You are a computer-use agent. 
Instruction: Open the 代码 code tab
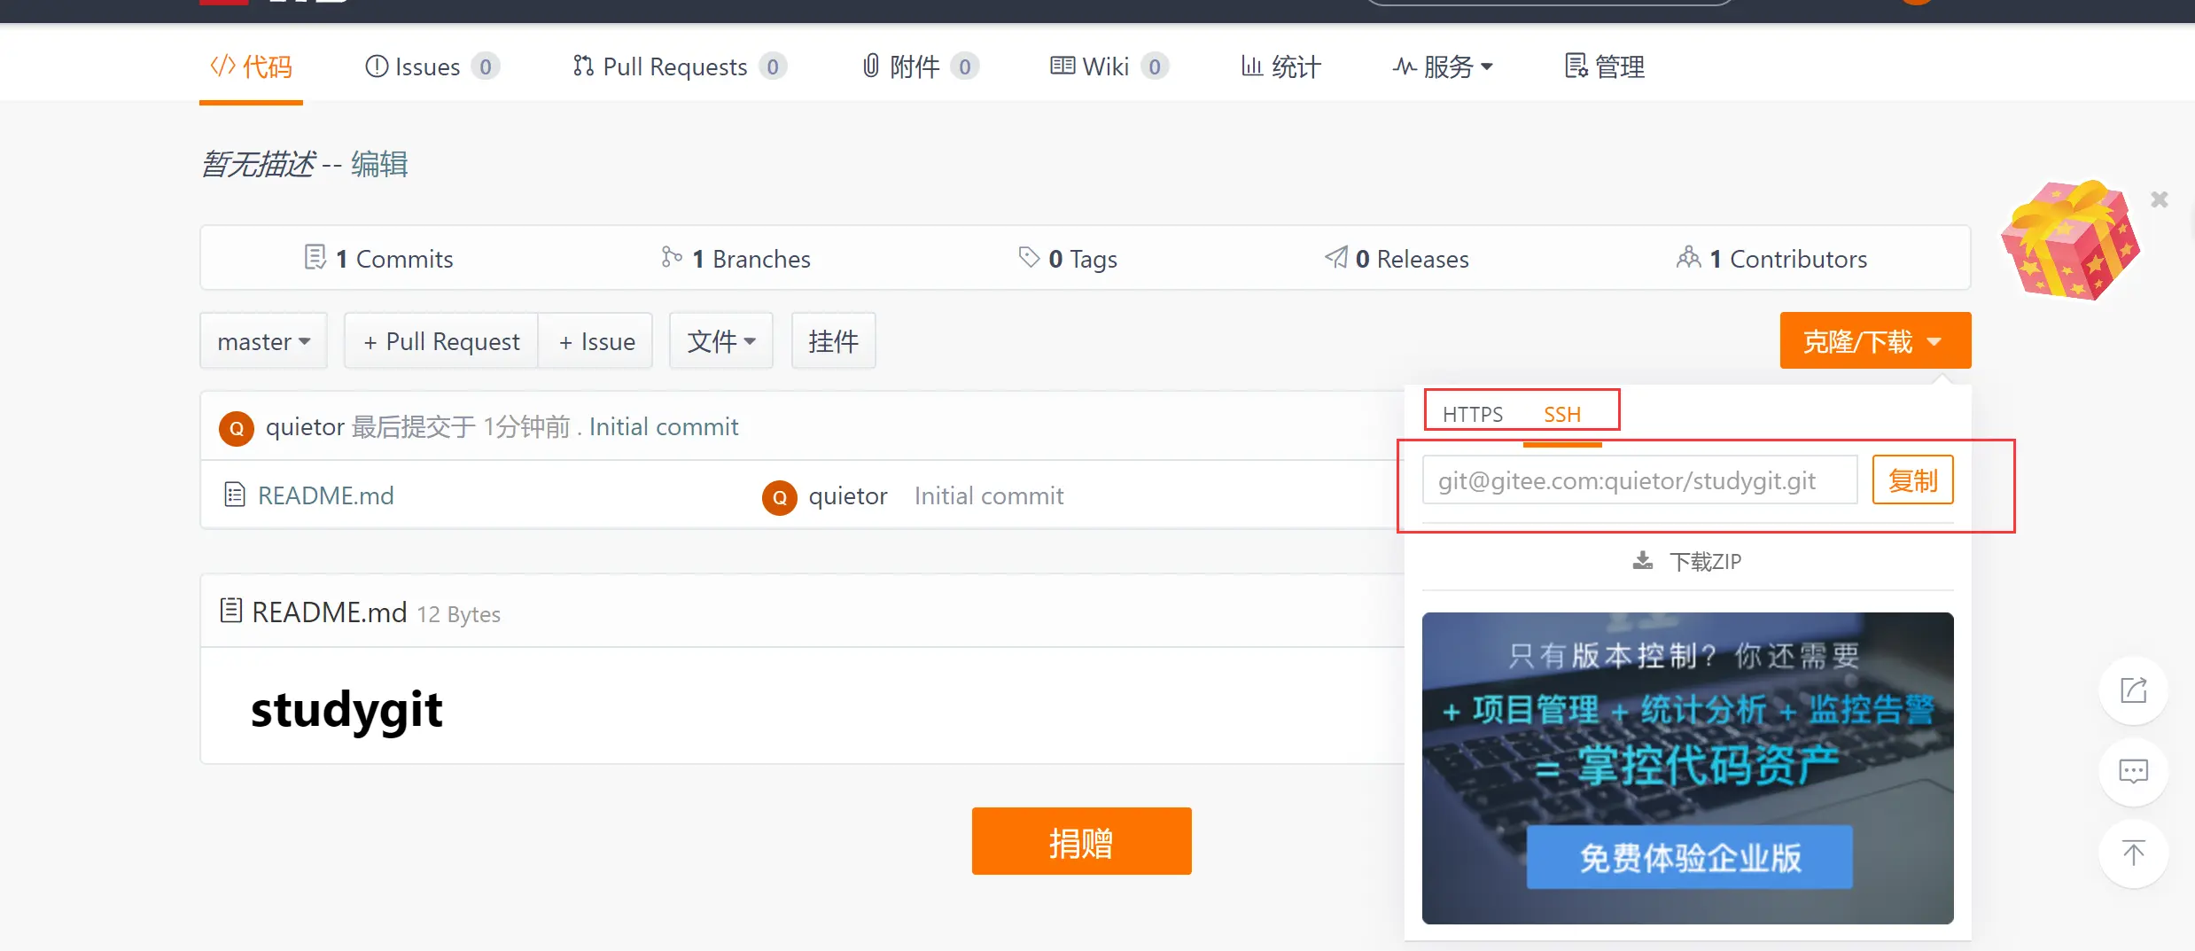tap(251, 66)
